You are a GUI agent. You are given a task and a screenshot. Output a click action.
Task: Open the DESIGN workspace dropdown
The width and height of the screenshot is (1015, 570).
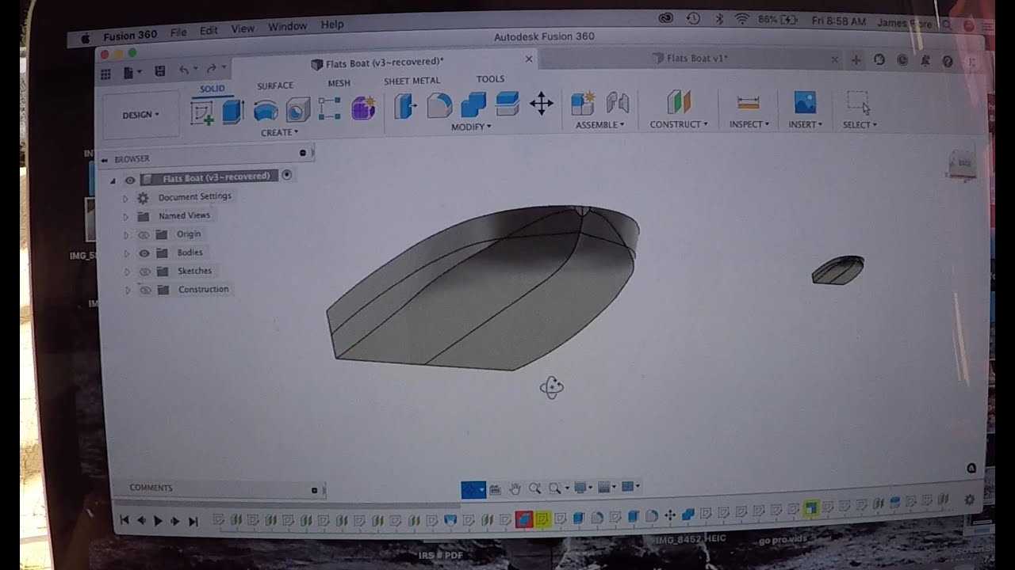(140, 115)
